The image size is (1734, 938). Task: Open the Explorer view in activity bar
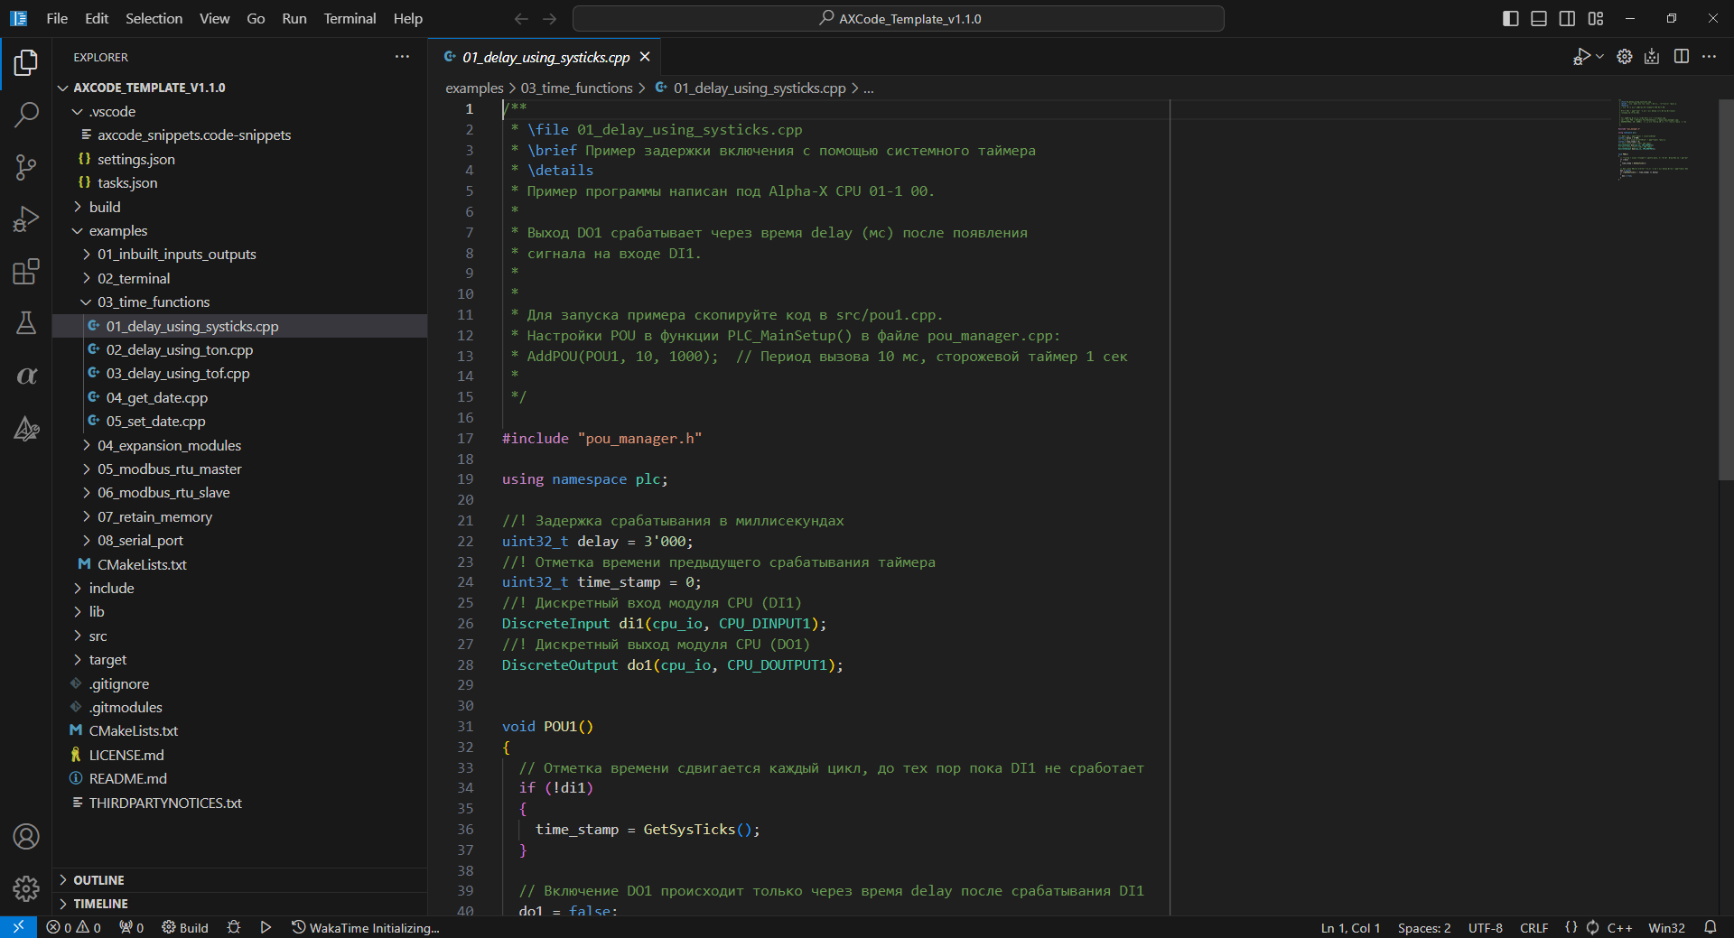pyautogui.click(x=26, y=62)
